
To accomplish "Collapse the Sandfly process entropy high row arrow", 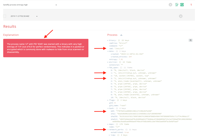I will click(56, 5).
